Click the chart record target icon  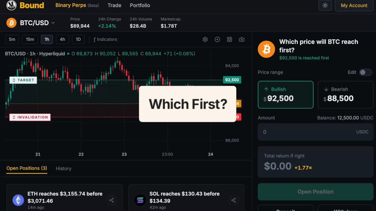(217, 39)
